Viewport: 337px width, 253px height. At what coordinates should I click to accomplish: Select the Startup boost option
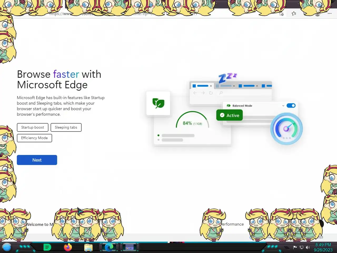(33, 127)
